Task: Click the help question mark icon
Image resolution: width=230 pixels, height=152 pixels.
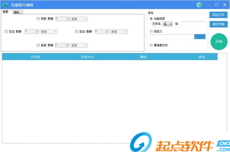Action: 199,5
